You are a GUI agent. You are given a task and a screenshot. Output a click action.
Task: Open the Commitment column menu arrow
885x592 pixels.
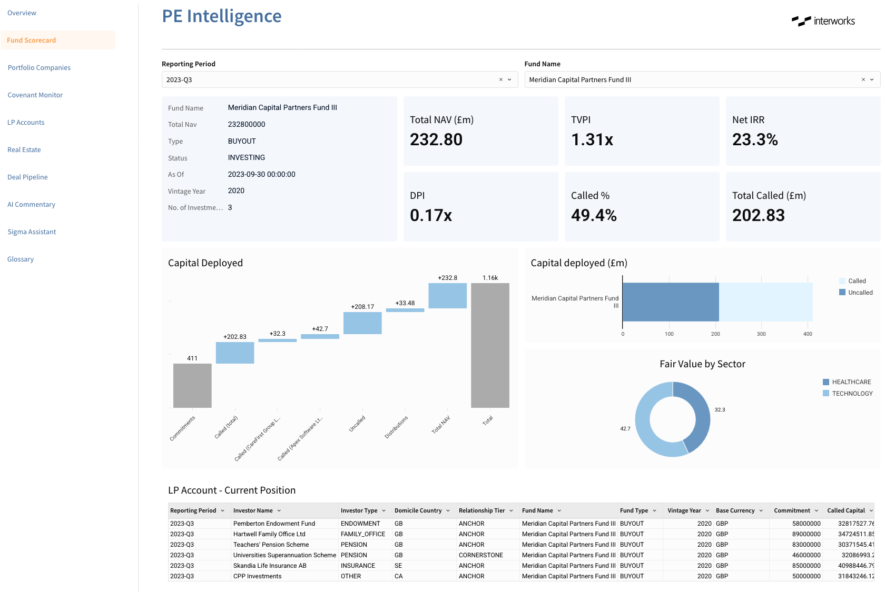point(817,510)
